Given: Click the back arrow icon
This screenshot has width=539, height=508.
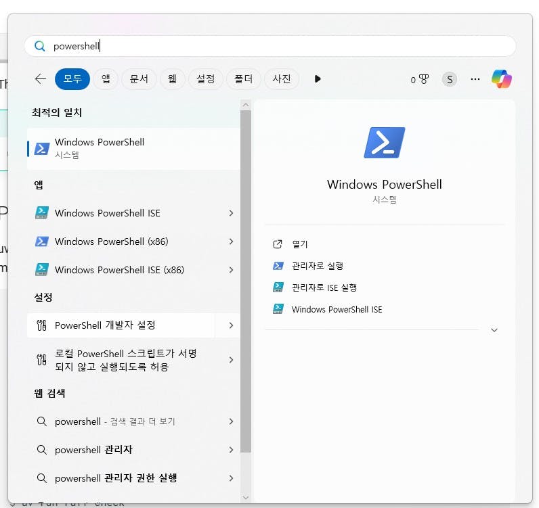Looking at the screenshot, I should pyautogui.click(x=41, y=79).
